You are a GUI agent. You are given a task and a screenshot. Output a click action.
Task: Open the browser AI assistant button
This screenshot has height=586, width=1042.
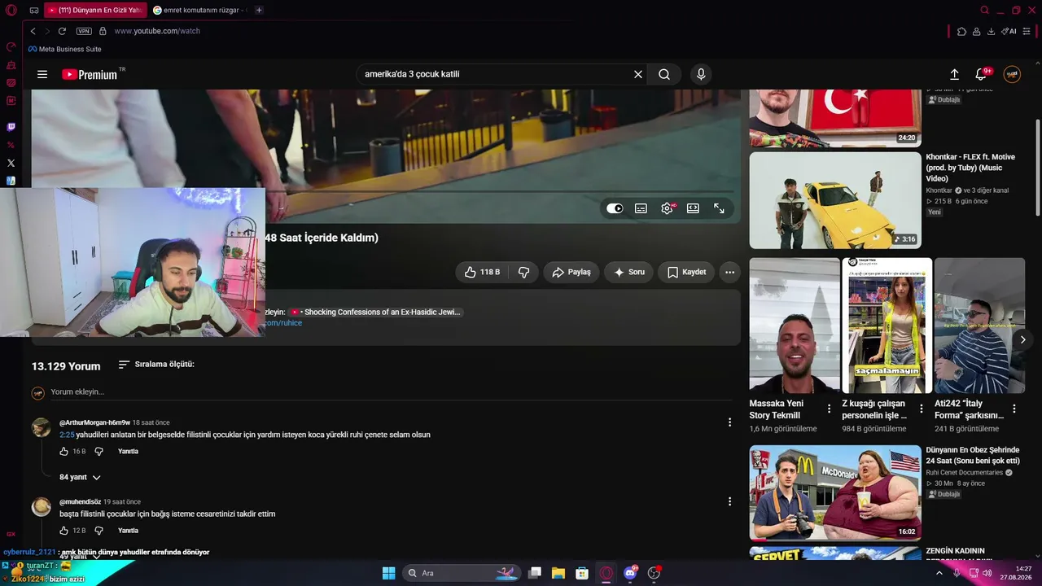pos(1009,31)
